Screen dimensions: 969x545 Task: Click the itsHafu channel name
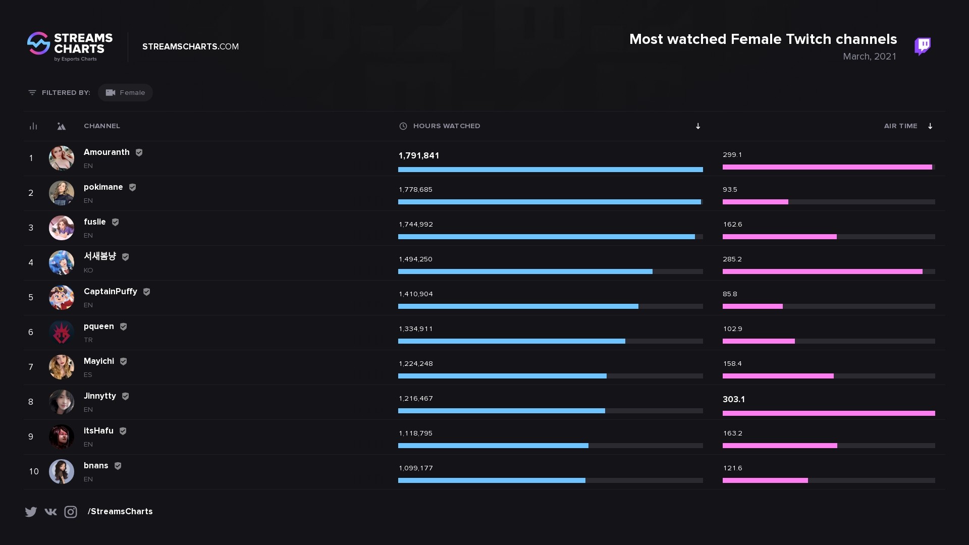(98, 431)
